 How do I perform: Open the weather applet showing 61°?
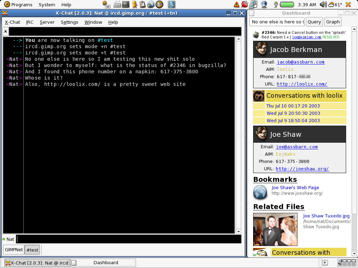[x=335, y=5]
